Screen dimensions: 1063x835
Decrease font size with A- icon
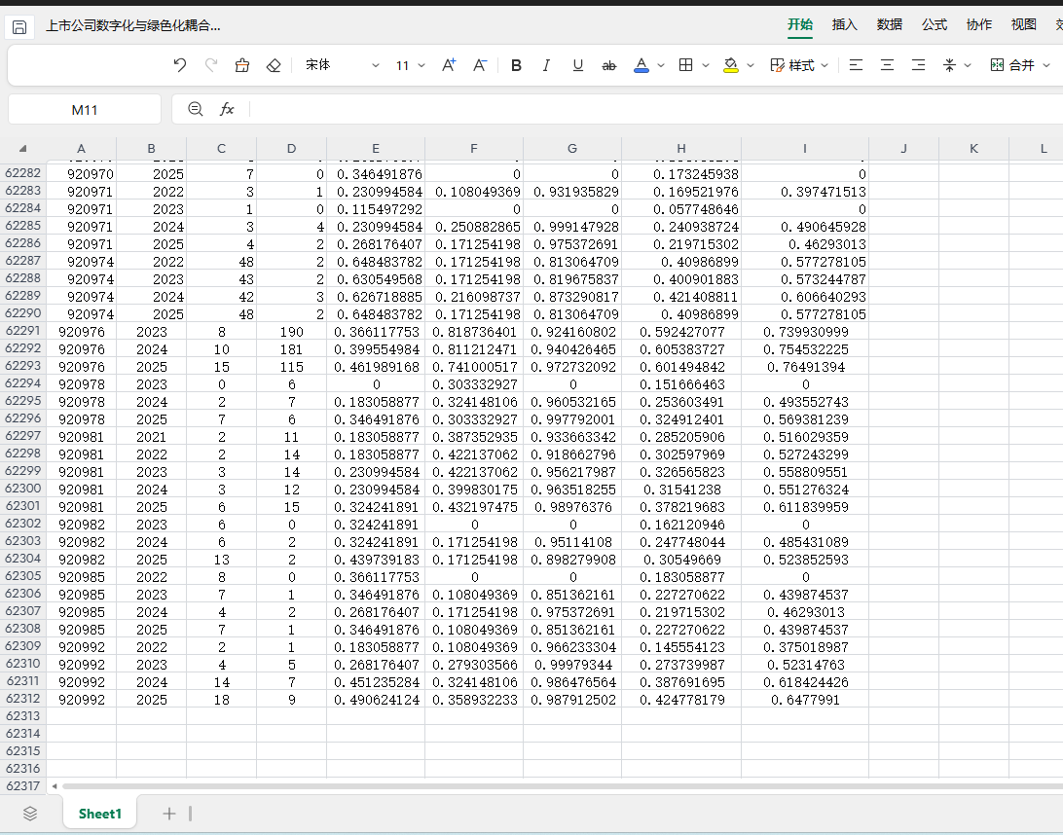479,65
